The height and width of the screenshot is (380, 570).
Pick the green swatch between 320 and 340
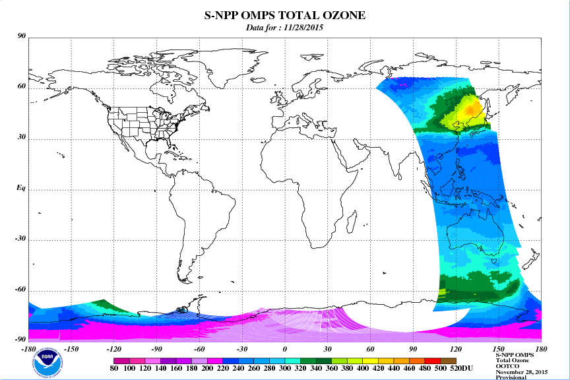308,361
